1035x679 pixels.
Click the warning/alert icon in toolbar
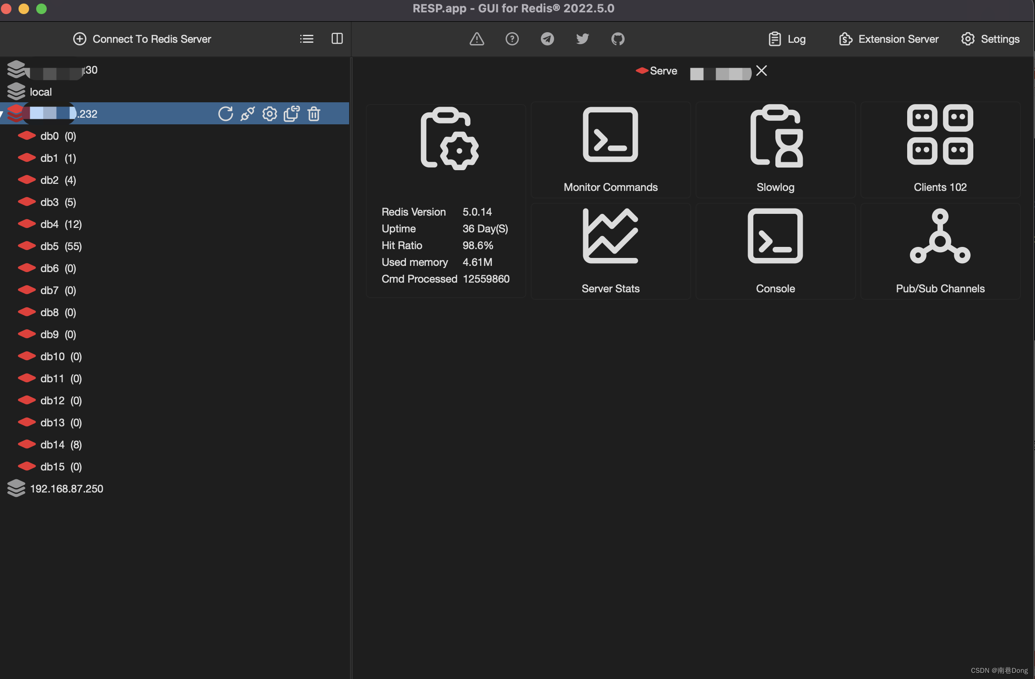tap(476, 38)
